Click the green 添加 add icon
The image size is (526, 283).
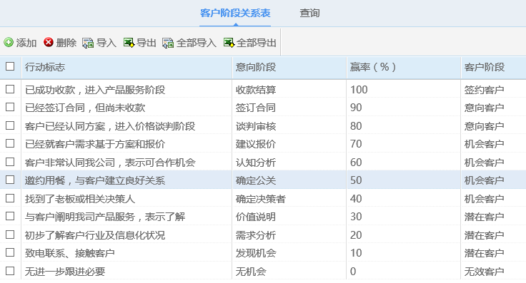tap(9, 43)
